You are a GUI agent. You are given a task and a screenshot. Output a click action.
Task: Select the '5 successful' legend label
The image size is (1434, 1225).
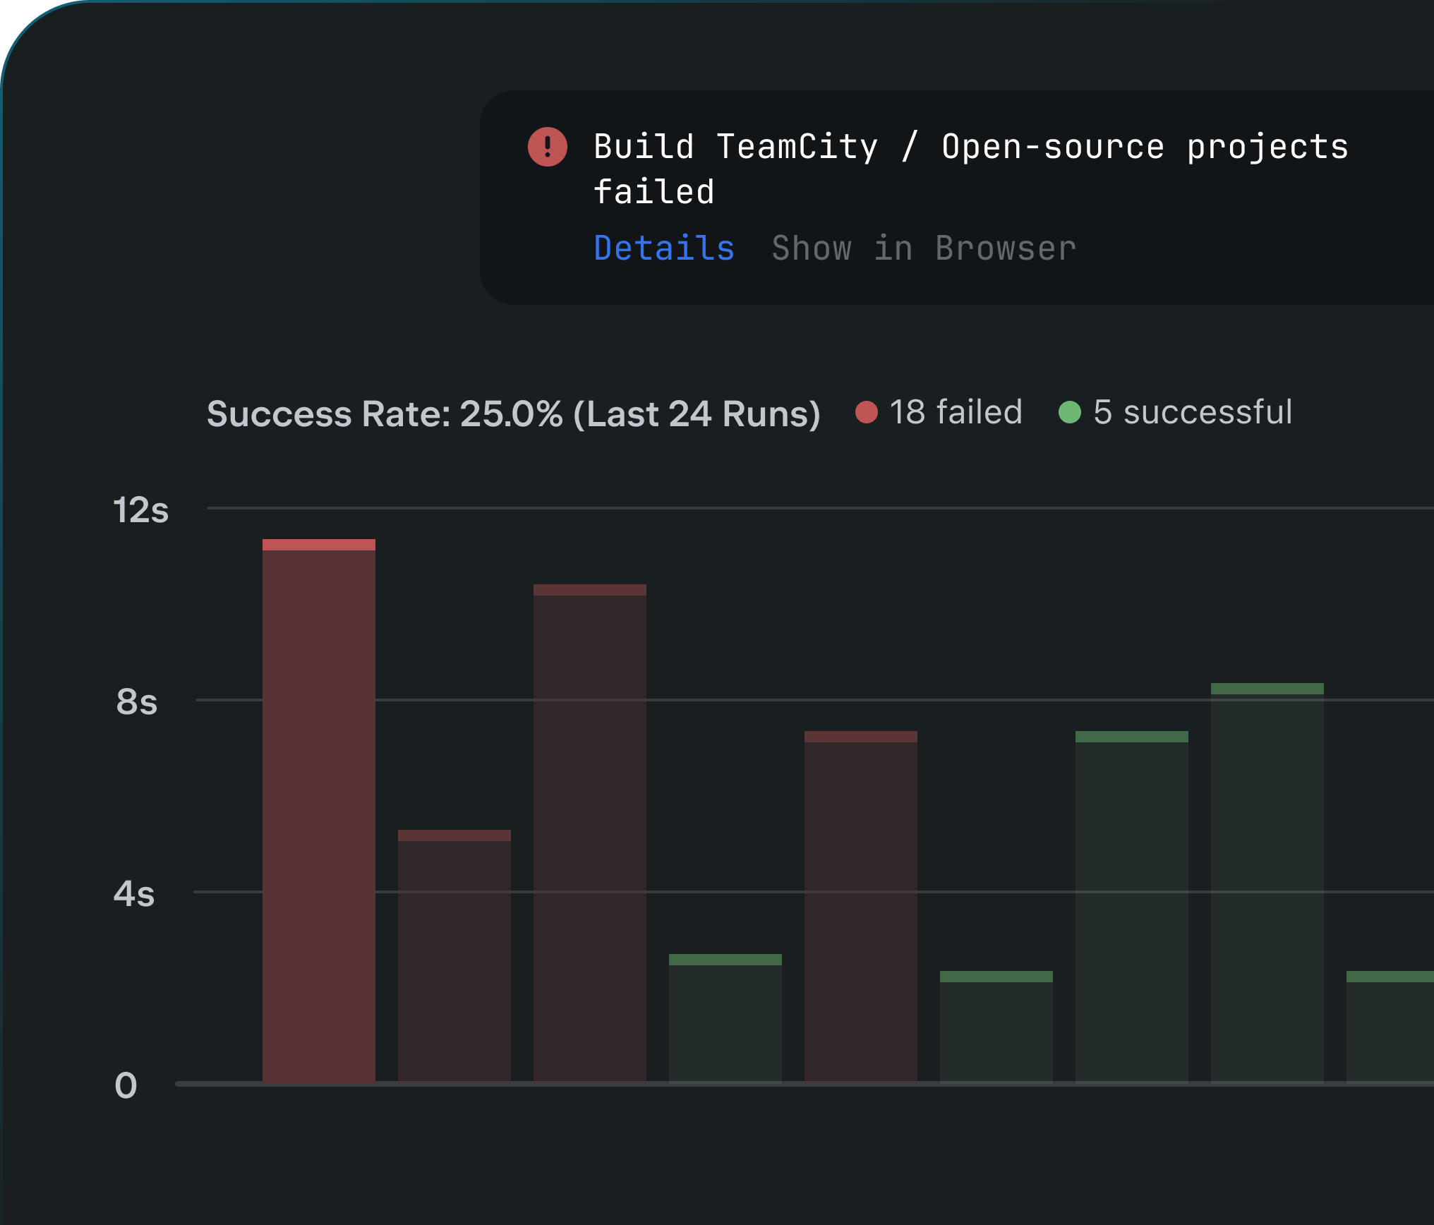click(x=1192, y=412)
